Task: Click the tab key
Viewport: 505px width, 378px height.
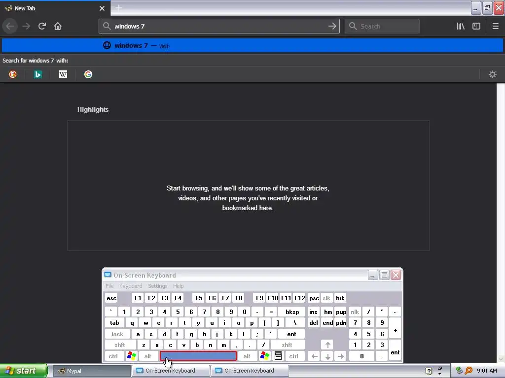Action: pyautogui.click(x=114, y=323)
